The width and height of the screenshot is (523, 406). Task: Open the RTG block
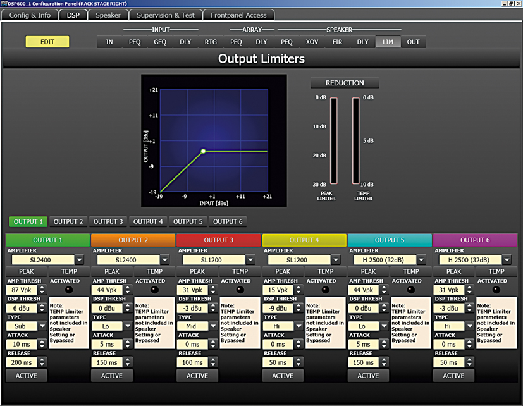[211, 42]
